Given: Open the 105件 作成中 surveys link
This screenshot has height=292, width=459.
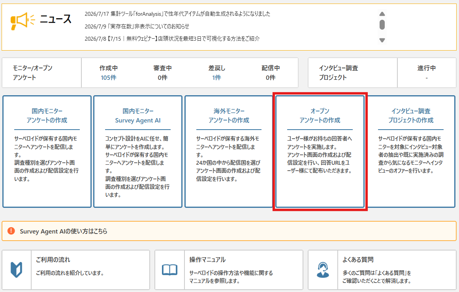Looking at the screenshot, I should coord(109,77).
